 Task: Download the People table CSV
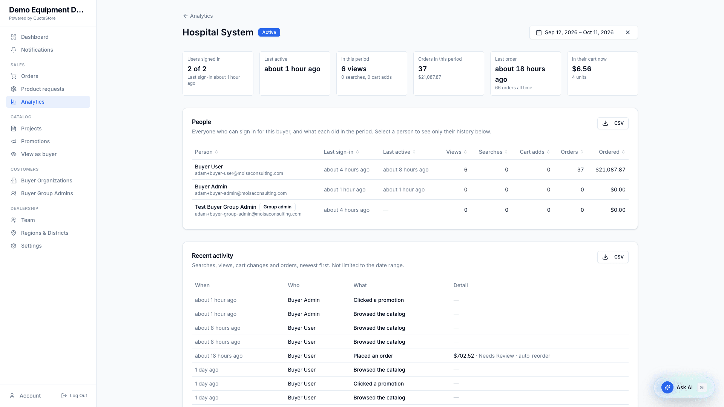click(x=613, y=123)
